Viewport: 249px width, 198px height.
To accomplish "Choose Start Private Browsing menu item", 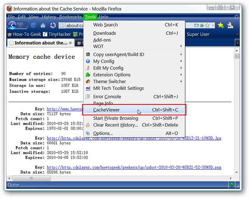I will click(116, 118).
